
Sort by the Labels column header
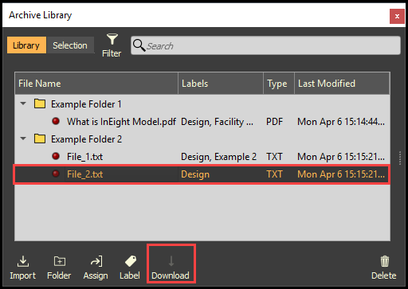221,84
